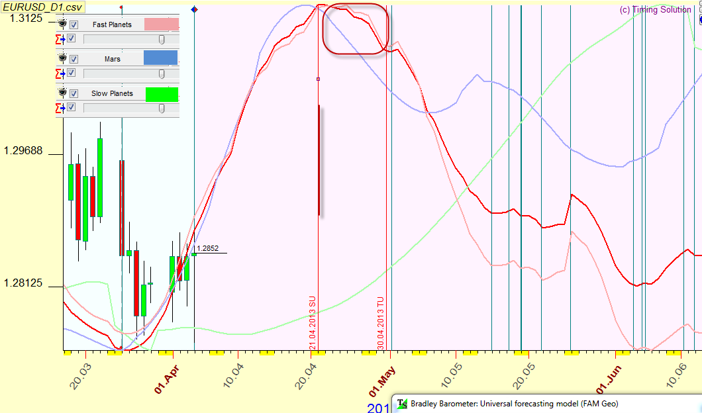This screenshot has width=702, height=413.
Task: Click the red-blue diamond marker atop chart
Action: [194, 9]
